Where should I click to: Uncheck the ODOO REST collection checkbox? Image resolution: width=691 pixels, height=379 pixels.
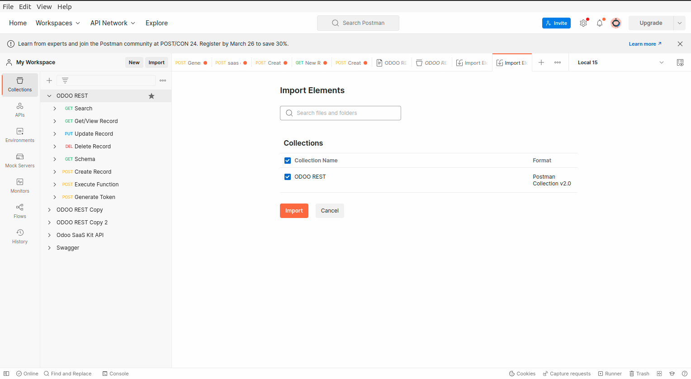click(x=288, y=177)
